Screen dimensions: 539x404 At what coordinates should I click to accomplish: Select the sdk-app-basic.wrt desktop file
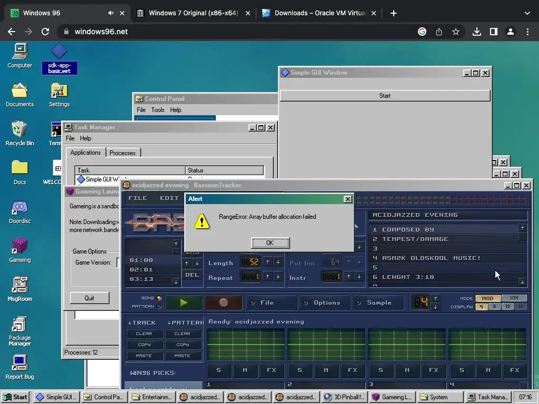click(x=59, y=59)
